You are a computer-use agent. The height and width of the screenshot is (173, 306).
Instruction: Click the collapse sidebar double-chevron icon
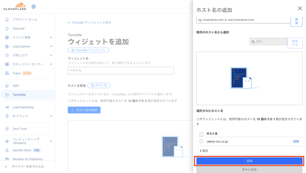pyautogui.click(x=6, y=167)
